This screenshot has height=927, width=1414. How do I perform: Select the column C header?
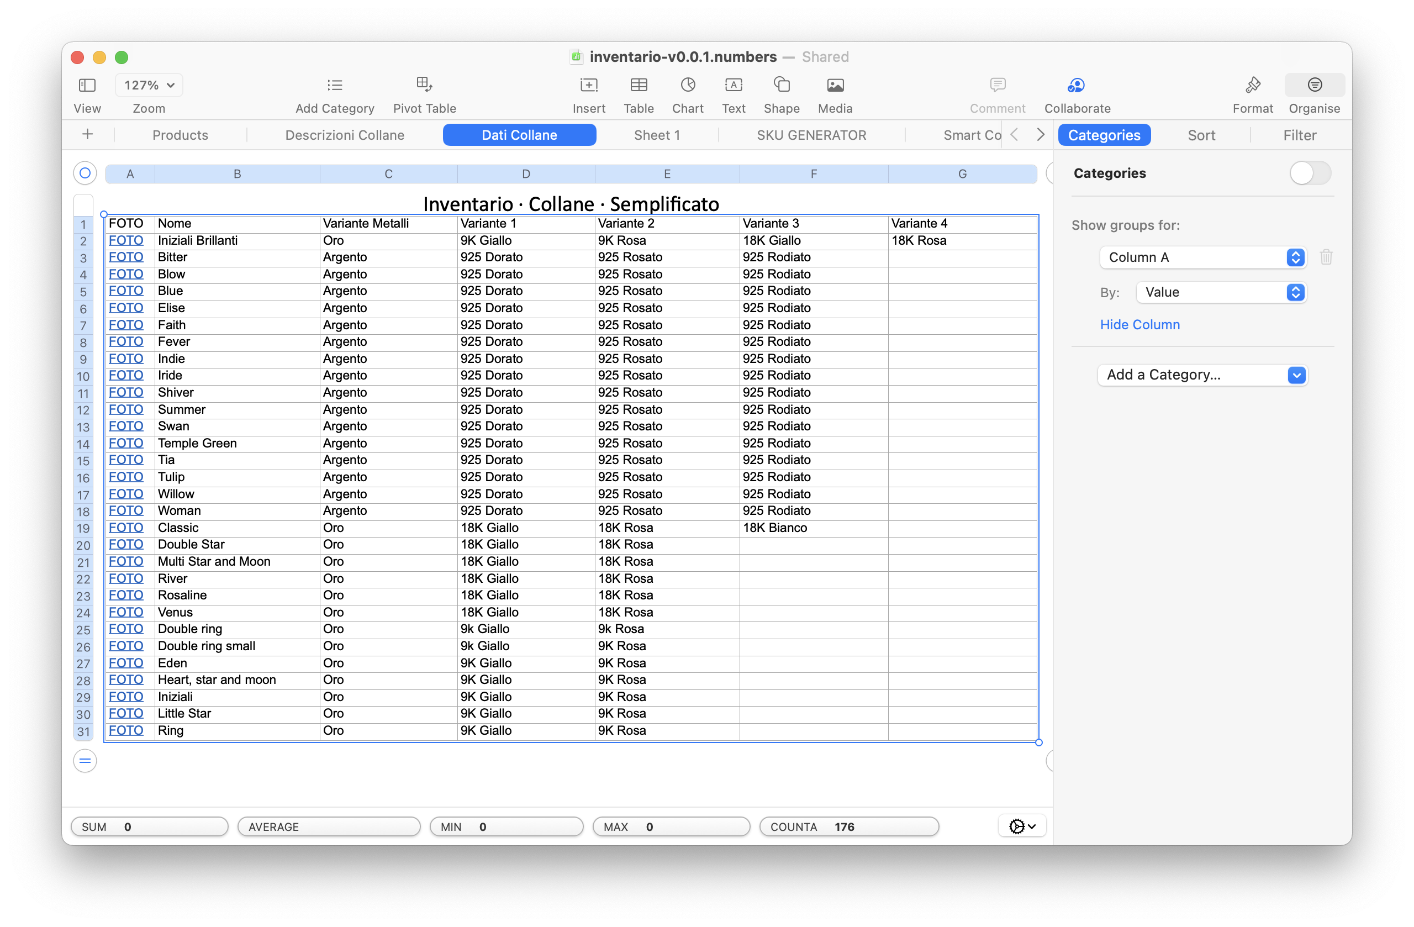388,174
